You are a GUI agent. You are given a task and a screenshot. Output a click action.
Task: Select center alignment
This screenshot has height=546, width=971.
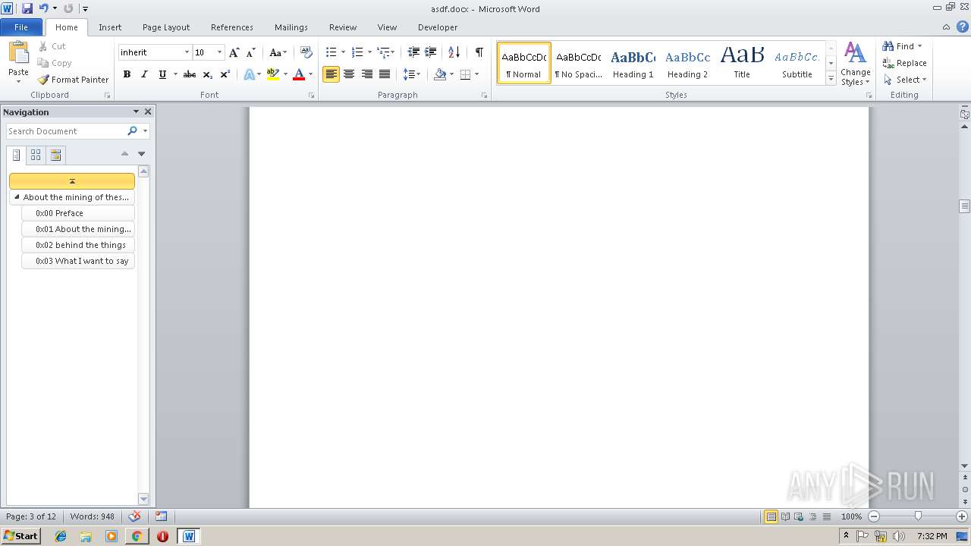pos(349,74)
